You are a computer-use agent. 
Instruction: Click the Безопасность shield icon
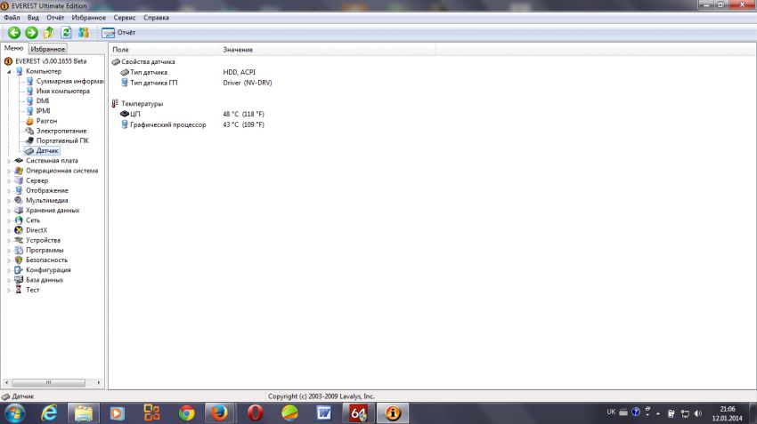(19, 260)
